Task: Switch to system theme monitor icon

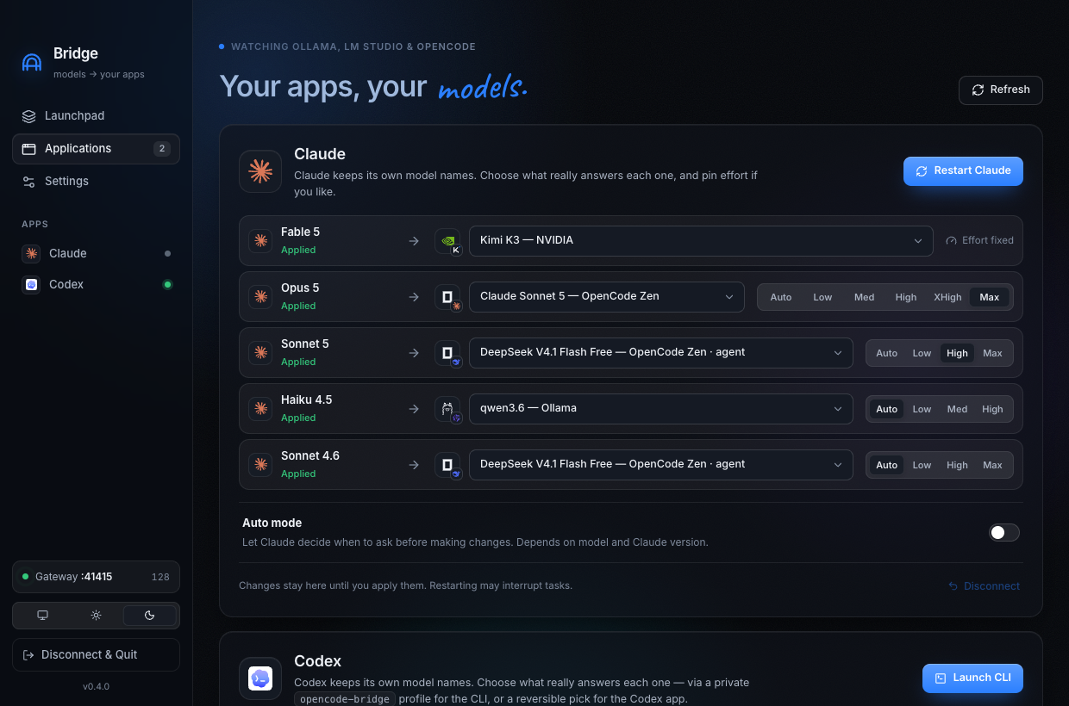Action: click(42, 616)
